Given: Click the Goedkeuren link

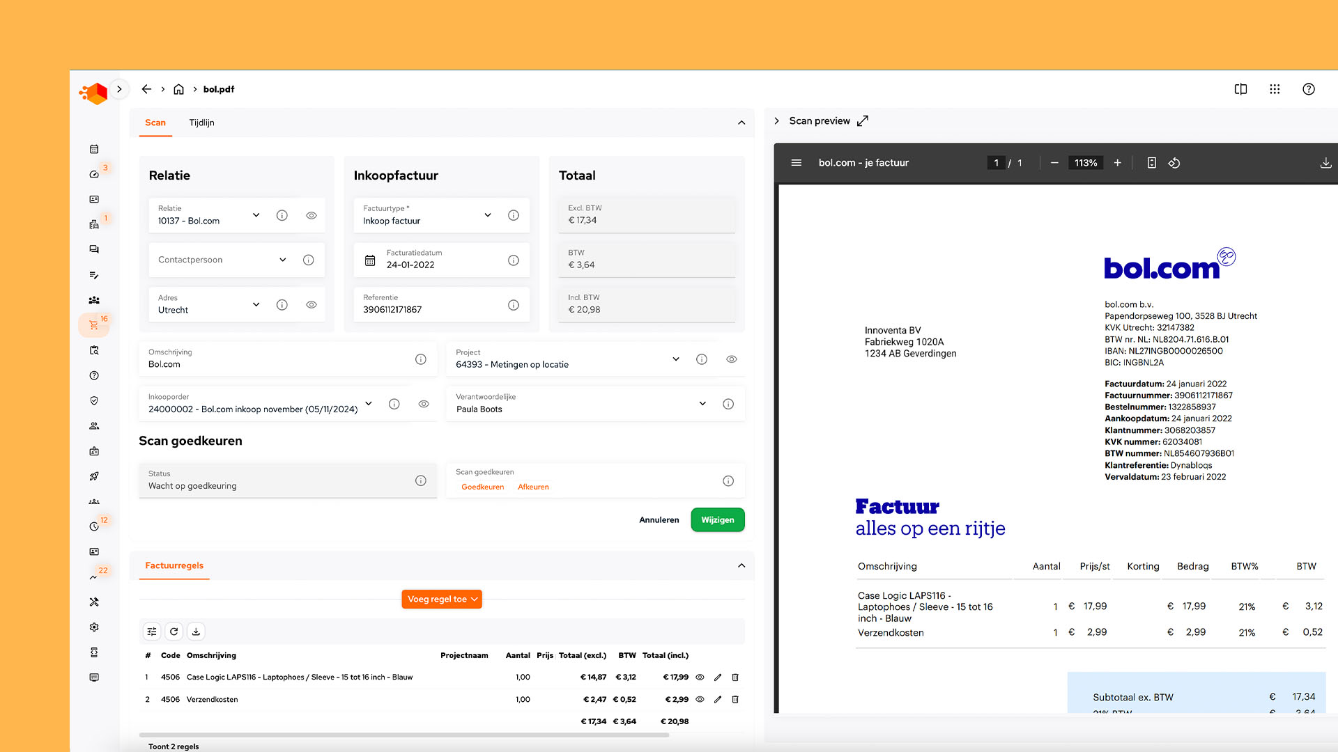Looking at the screenshot, I should (482, 487).
